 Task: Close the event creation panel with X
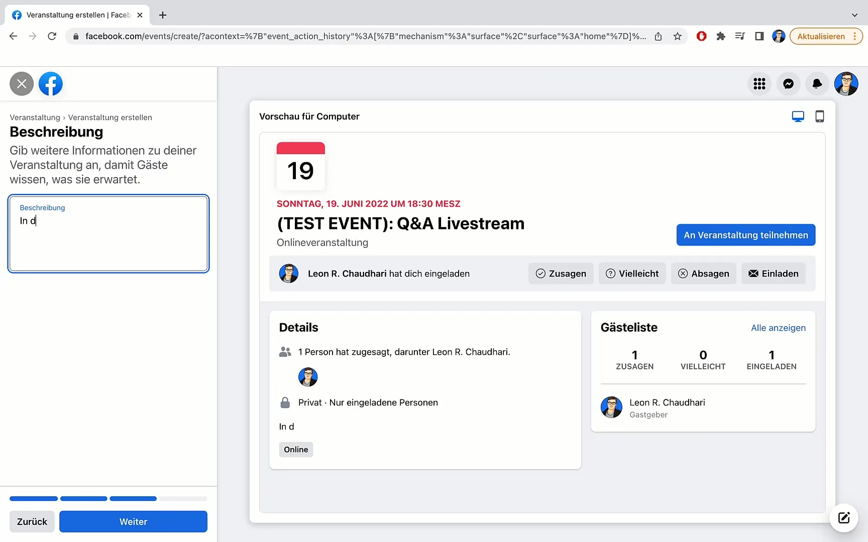click(22, 84)
